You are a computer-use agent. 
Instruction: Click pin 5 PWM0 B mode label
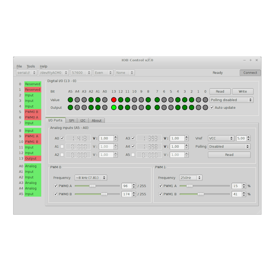[33, 112]
